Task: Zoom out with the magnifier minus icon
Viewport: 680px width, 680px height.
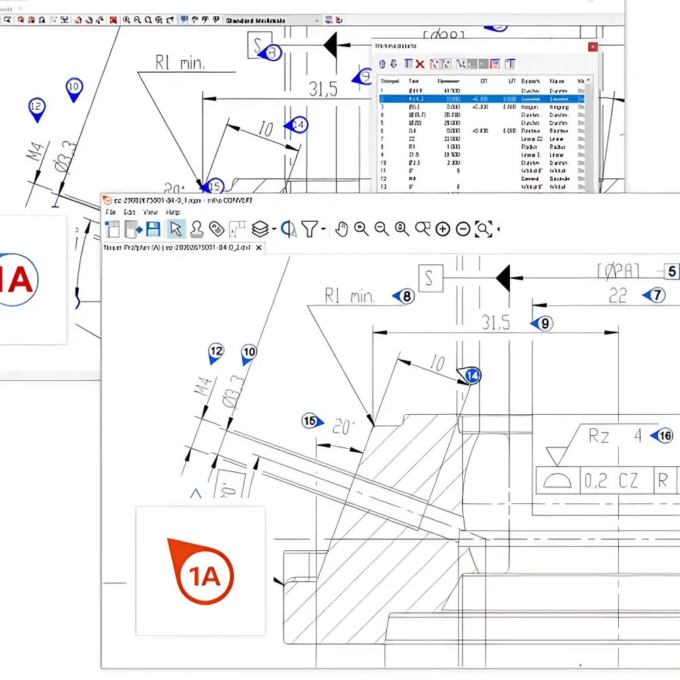Action: point(381,229)
